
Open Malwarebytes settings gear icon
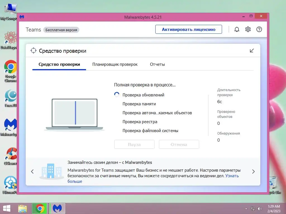(248, 29)
